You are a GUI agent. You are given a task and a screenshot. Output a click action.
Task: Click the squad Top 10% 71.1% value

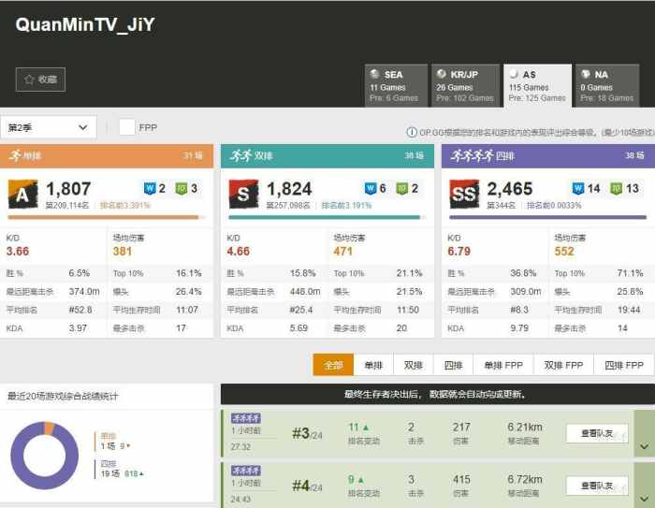point(630,273)
